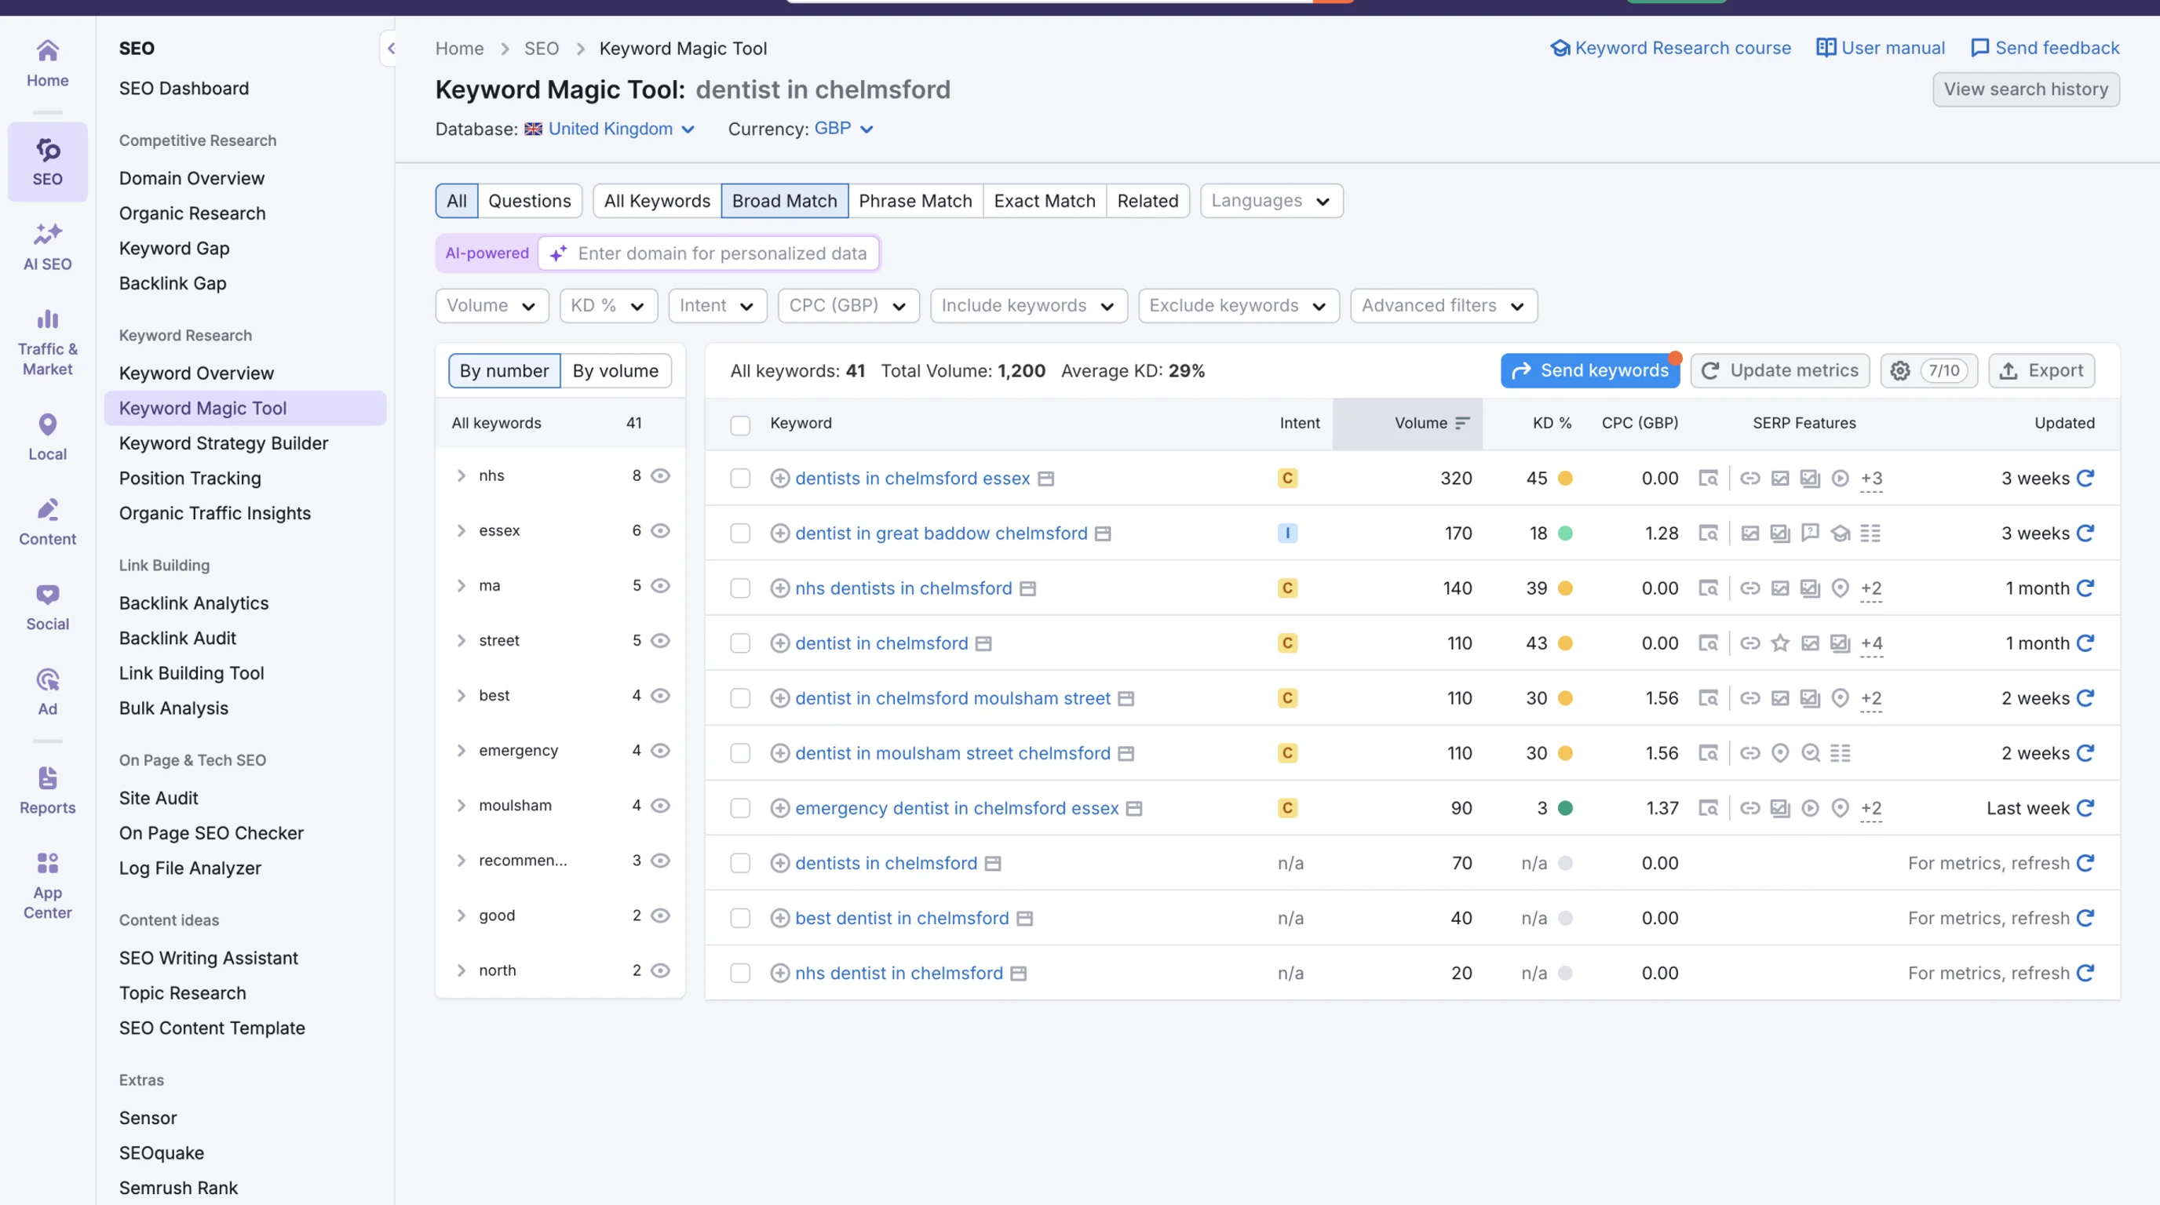
Task: Check nhs dentists in chelmsford row
Action: (739, 588)
